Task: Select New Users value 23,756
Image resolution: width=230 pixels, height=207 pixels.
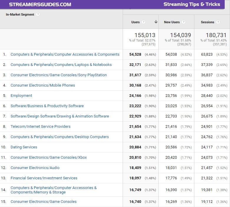Action: click(x=171, y=96)
